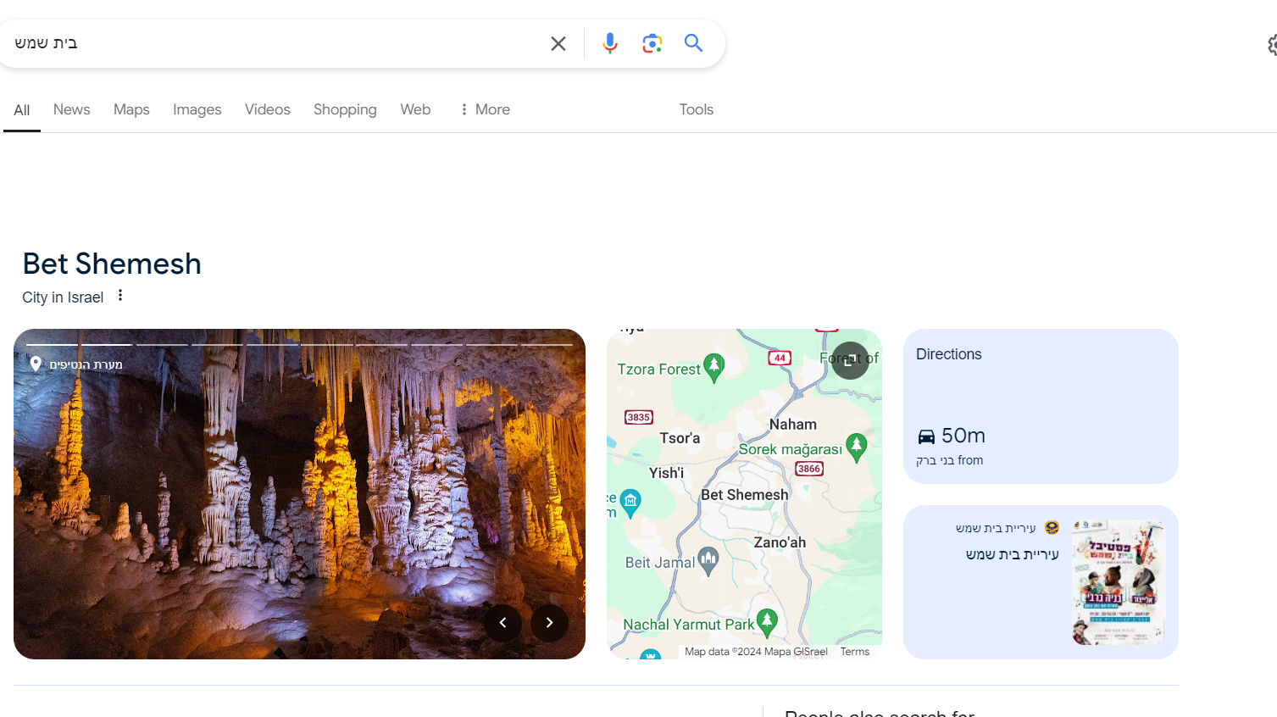This screenshot has height=717, width=1277.
Task: Click the Nachal Yarmut Park pin
Action: (x=767, y=622)
